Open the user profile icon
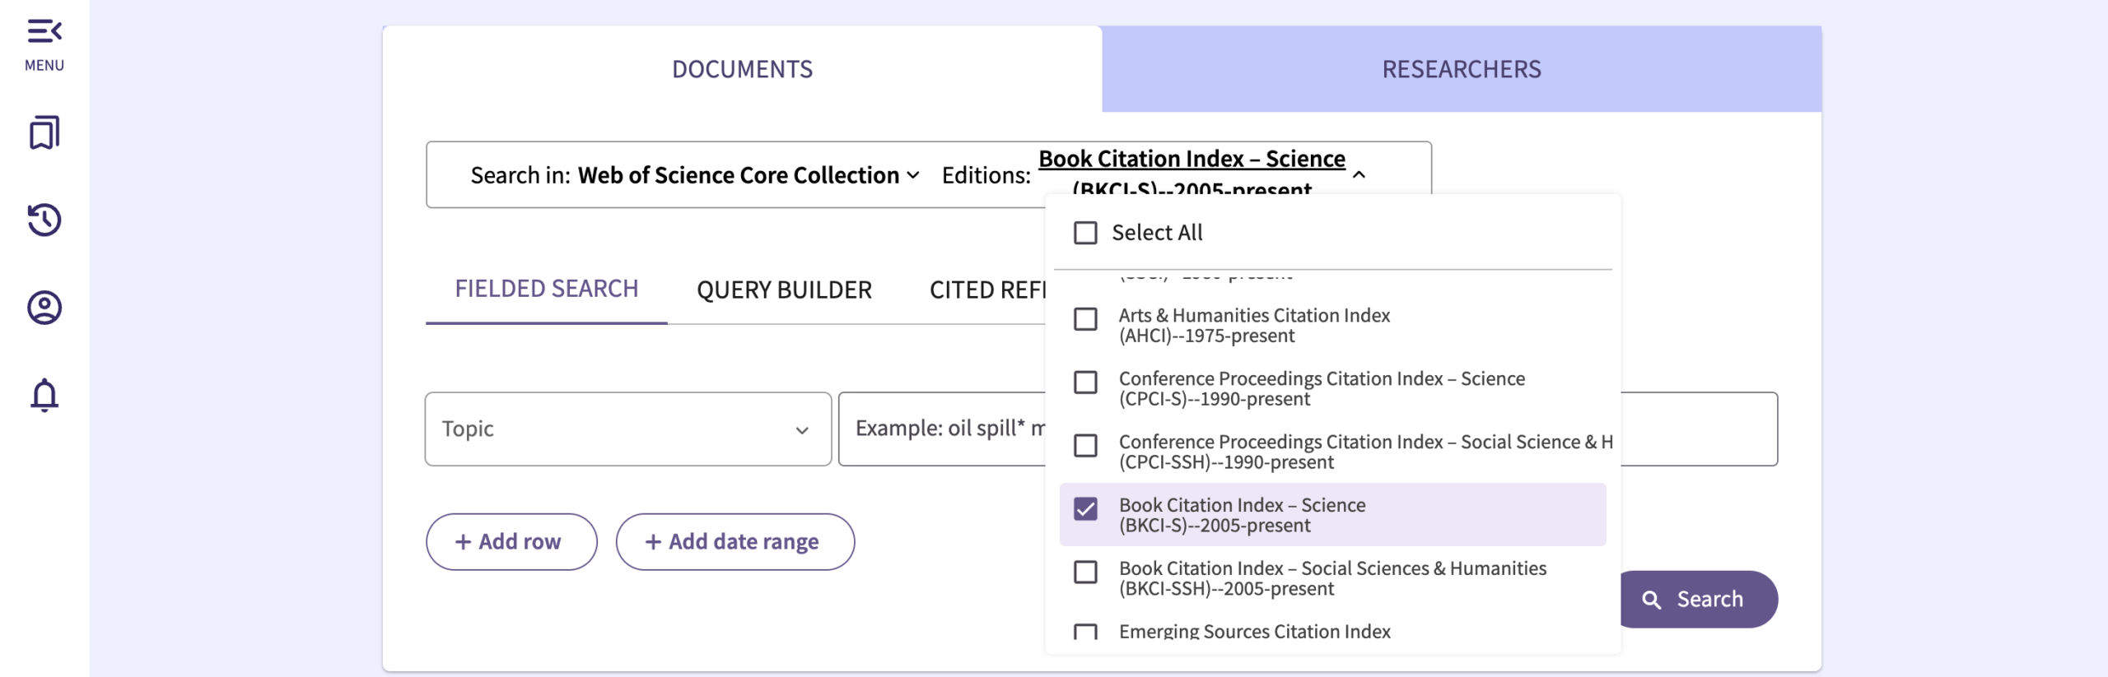 (x=44, y=308)
